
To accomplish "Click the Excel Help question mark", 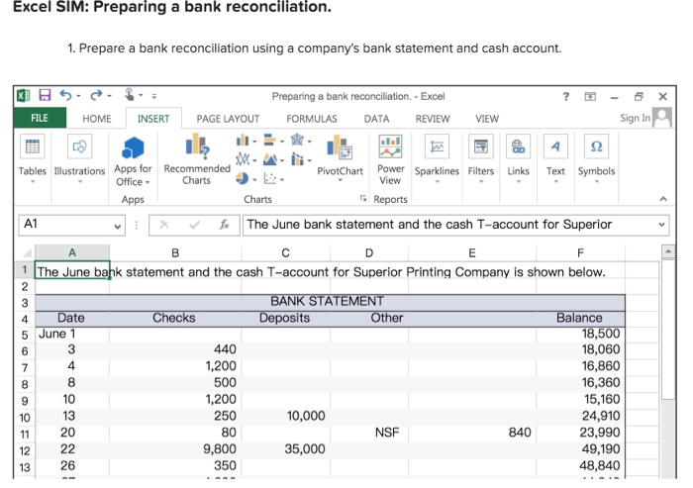I will point(566,96).
